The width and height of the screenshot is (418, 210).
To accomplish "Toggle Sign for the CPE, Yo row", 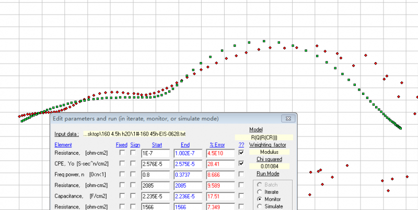I will (133, 163).
